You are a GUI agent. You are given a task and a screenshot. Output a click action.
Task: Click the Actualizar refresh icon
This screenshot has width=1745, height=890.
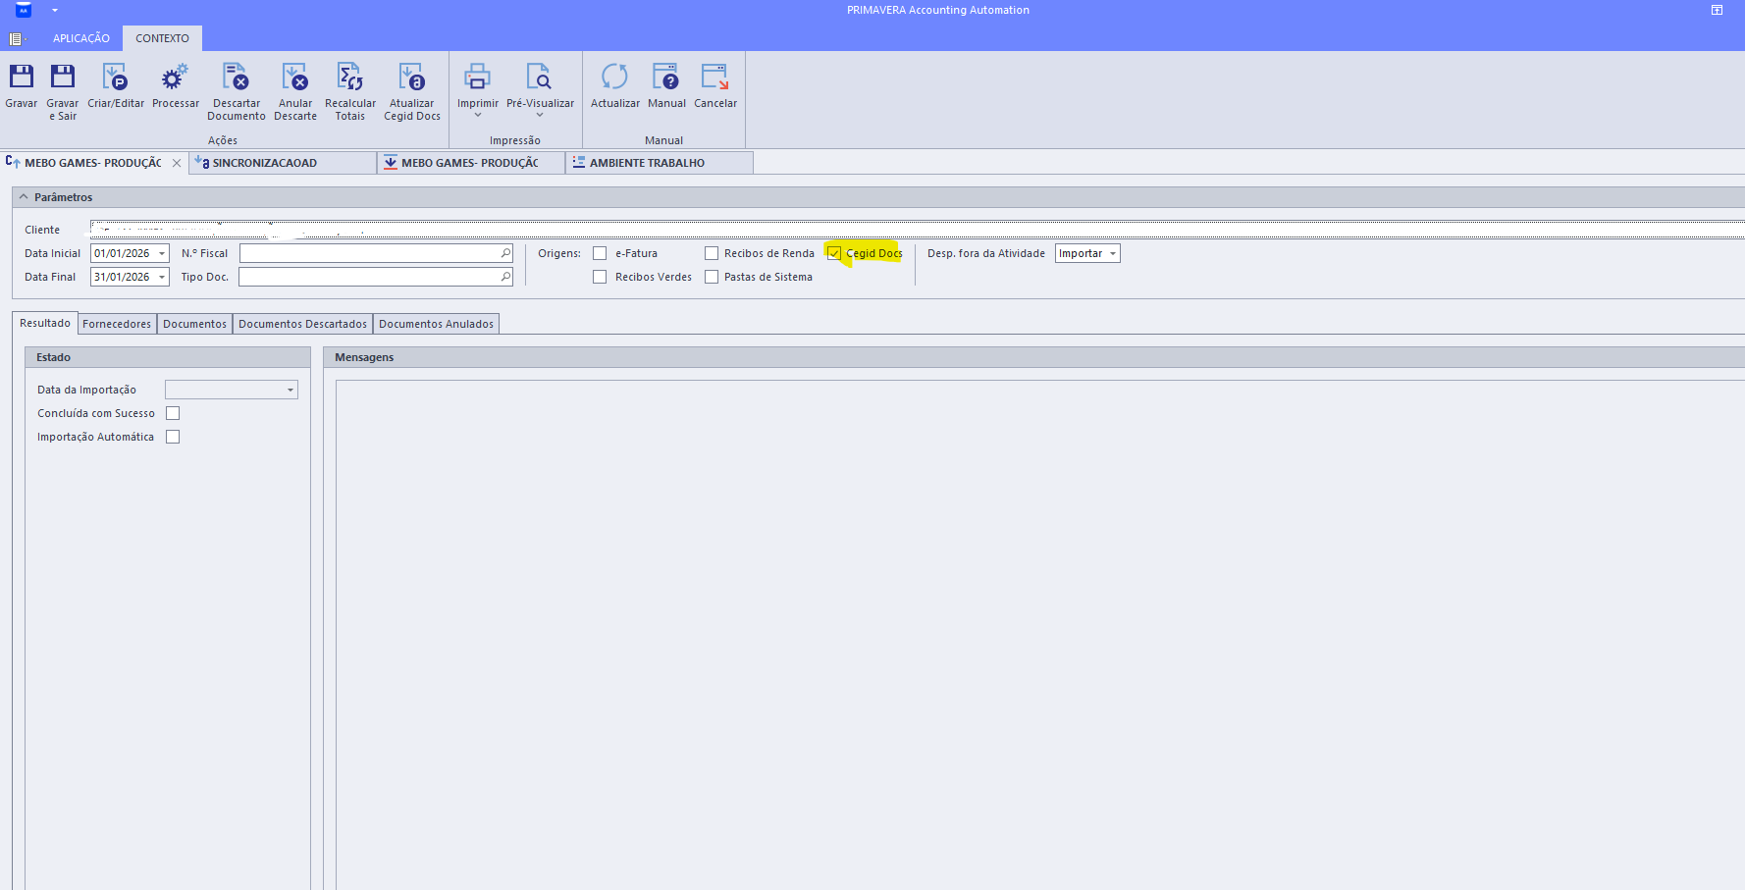[614, 78]
